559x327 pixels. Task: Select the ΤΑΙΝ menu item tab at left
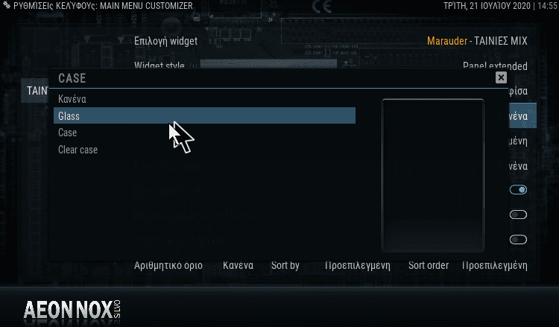coord(34,91)
